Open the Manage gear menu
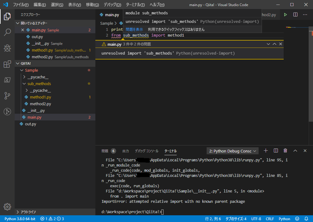Viewport: 313px width, 222px height. click(x=7, y=206)
